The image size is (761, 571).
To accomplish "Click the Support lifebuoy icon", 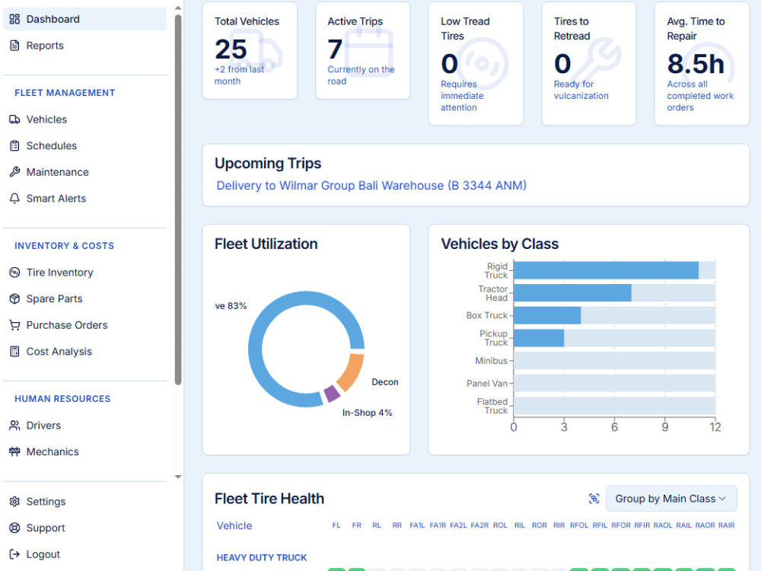I will [x=14, y=528].
